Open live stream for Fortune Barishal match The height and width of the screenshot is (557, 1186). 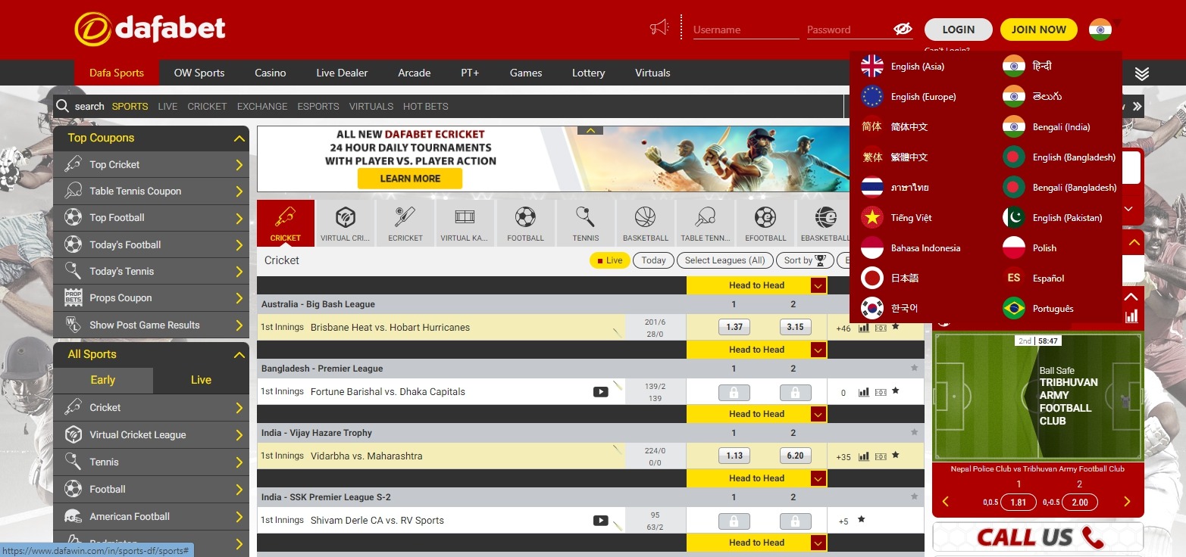pos(600,392)
